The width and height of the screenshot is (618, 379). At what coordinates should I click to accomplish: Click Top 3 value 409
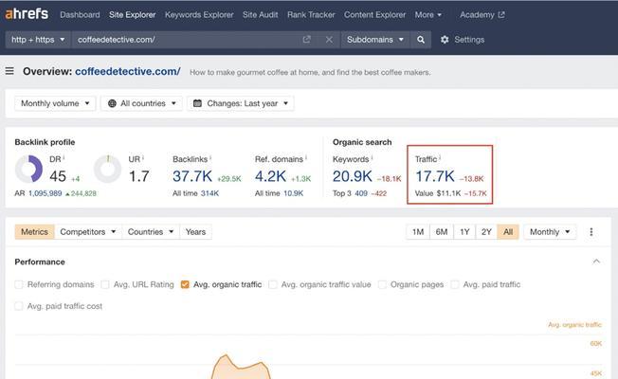[x=361, y=193]
